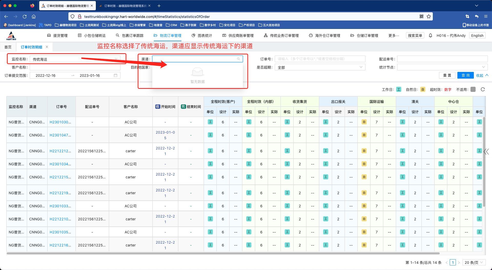Screen dimensions: 492x270
Task: Open the 是否超期 dropdown
Action: click(x=320, y=67)
